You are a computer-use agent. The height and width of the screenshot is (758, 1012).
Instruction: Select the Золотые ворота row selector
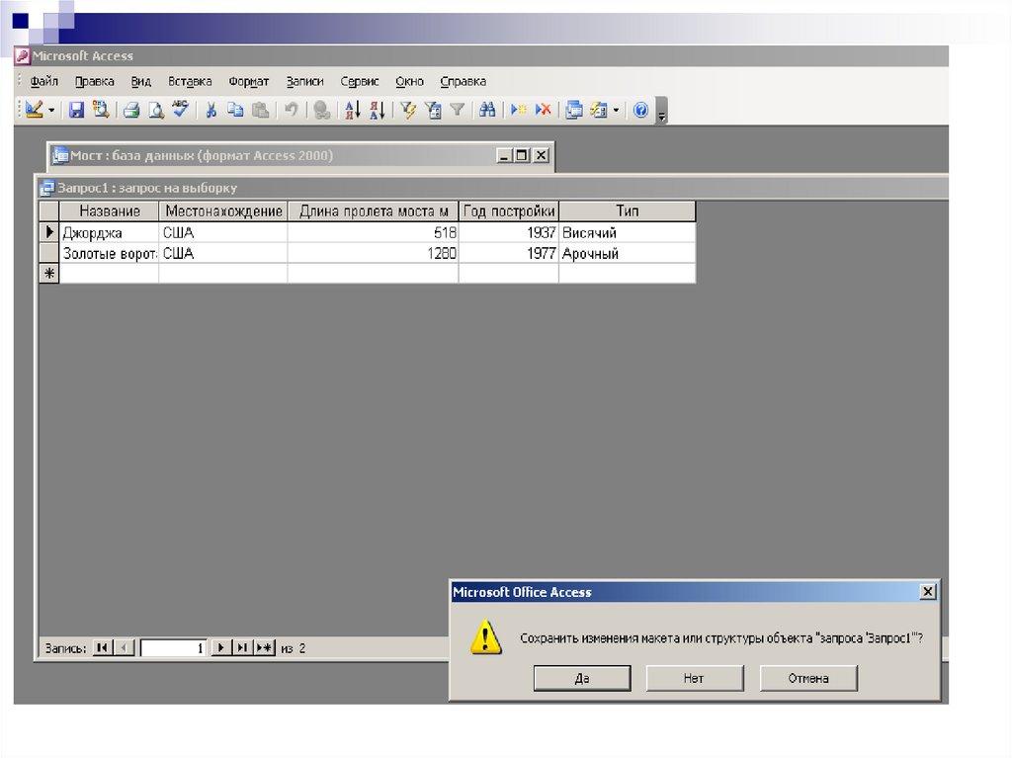click(48, 254)
